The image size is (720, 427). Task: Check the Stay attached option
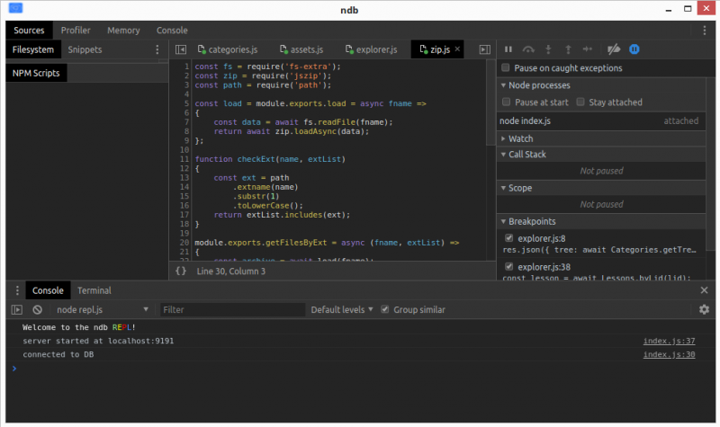[580, 102]
